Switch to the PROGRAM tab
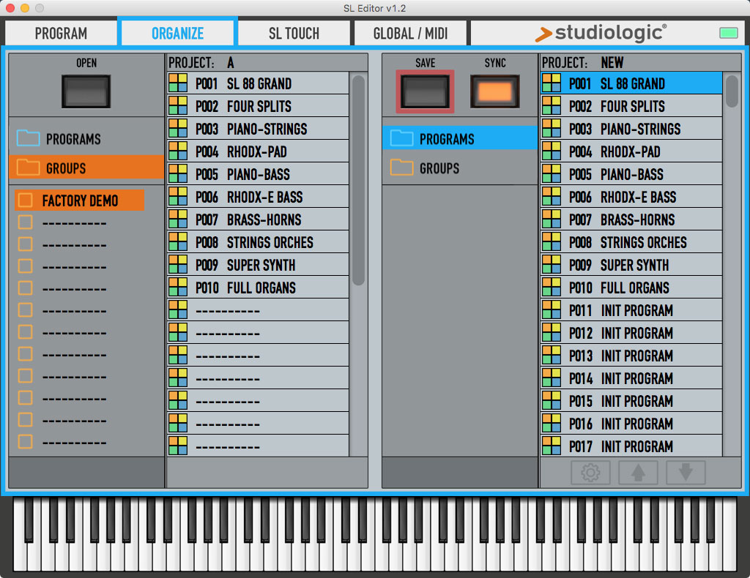The image size is (750, 578). (62, 33)
